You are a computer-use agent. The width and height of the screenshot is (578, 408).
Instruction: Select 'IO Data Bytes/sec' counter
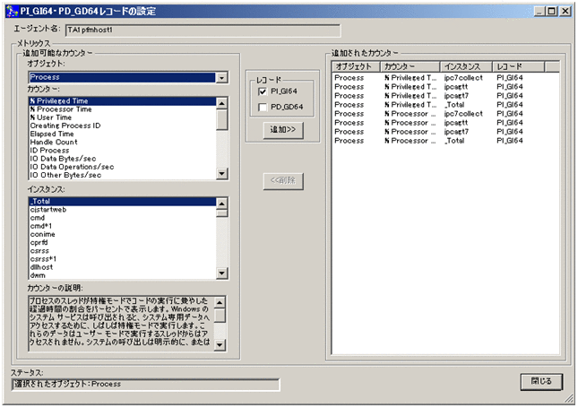[x=123, y=159]
